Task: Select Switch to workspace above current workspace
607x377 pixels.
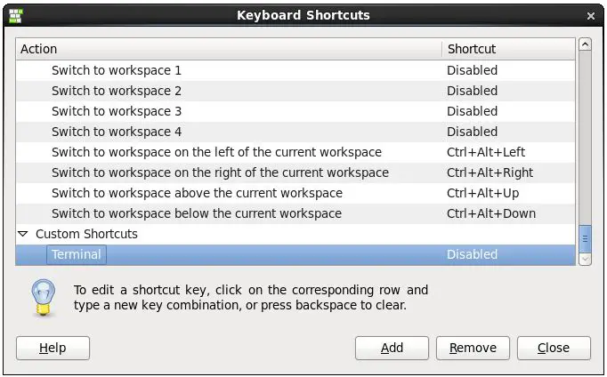Action: pos(197,193)
